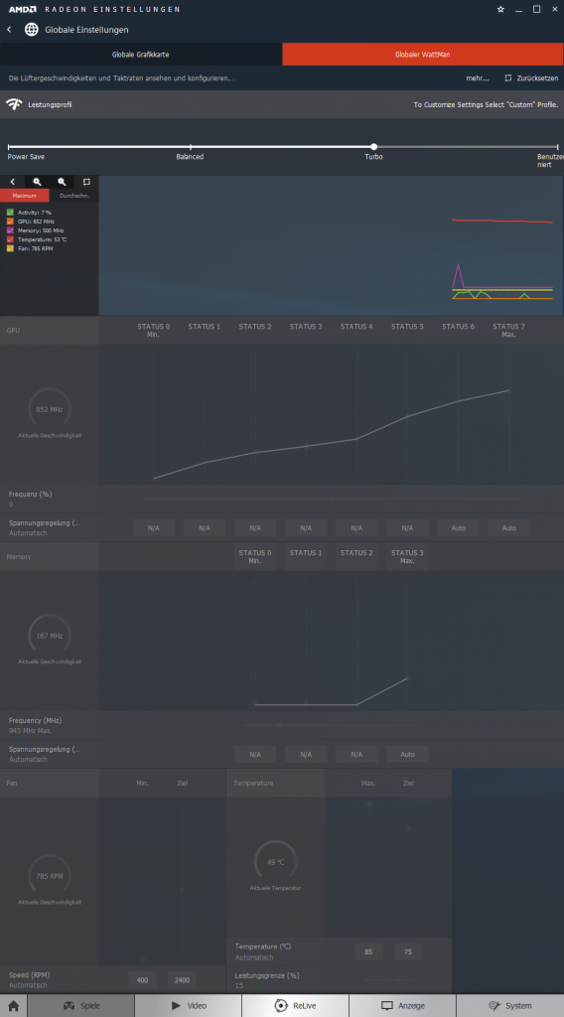Image resolution: width=564 pixels, height=1017 pixels.
Task: Switch to Globaler WattMan tab
Action: [x=423, y=55]
